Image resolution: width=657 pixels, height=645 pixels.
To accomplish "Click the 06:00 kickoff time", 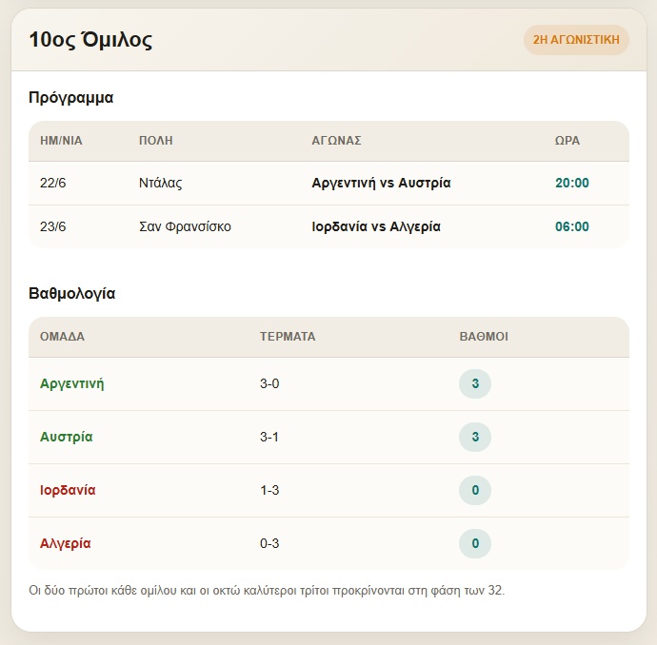I will click(x=572, y=226).
